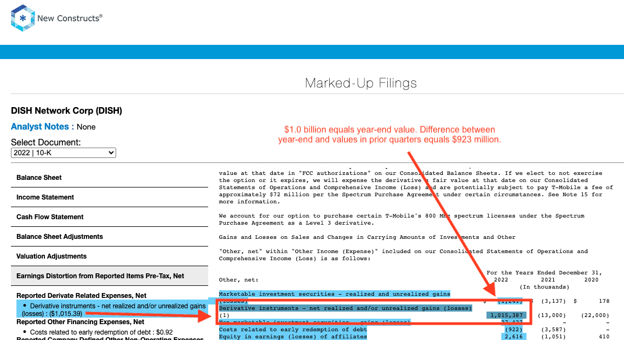Click the highlighted Derivative instruments line in the filing

(x=346, y=308)
